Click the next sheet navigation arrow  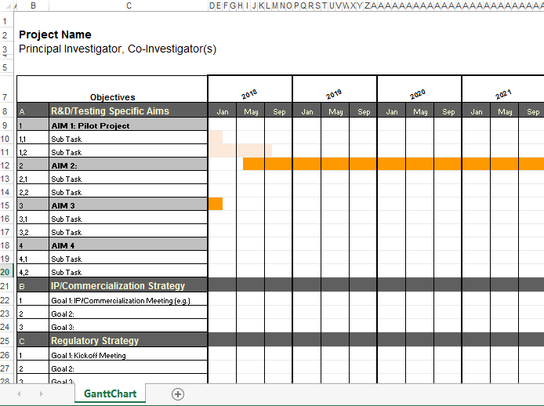(41, 394)
